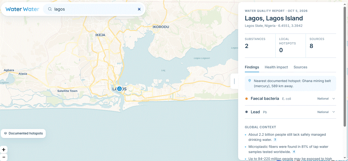The height and width of the screenshot is (161, 348).
Task: Click the layers icon beside Documented hotspots
Action: click(x=5, y=133)
